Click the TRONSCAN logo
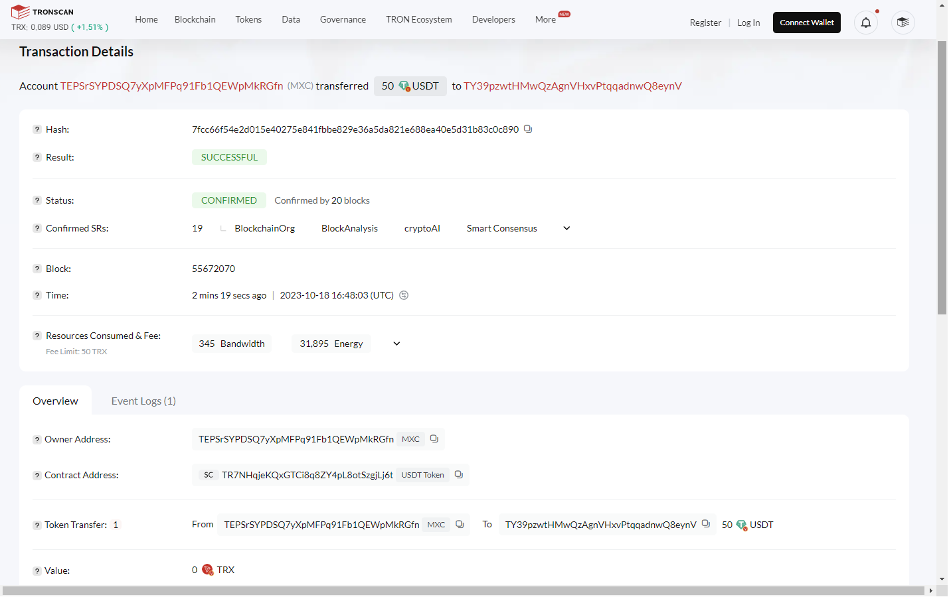The image size is (951, 597). (x=43, y=12)
